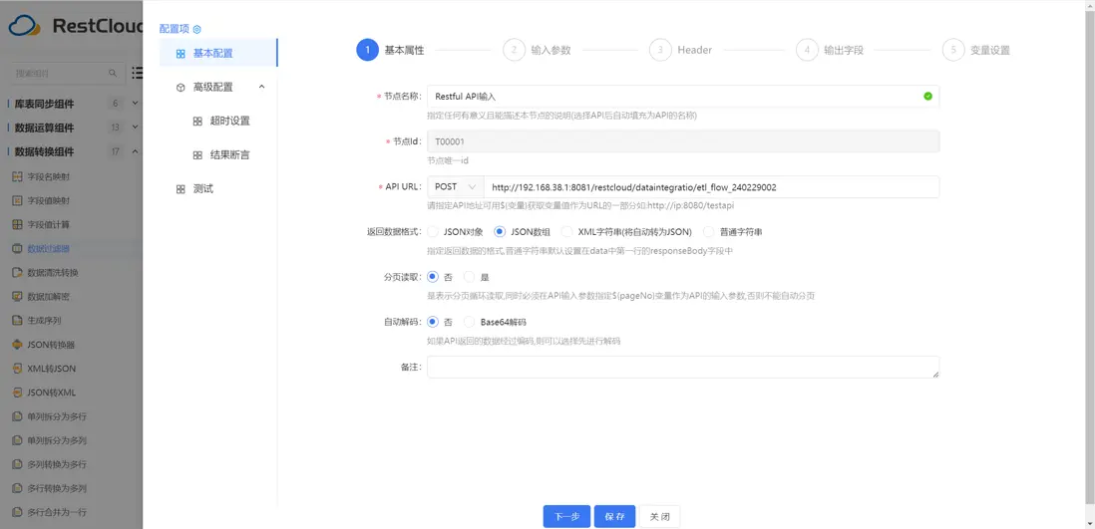
Task: Go to step 2 输入参数
Action: pos(537,50)
